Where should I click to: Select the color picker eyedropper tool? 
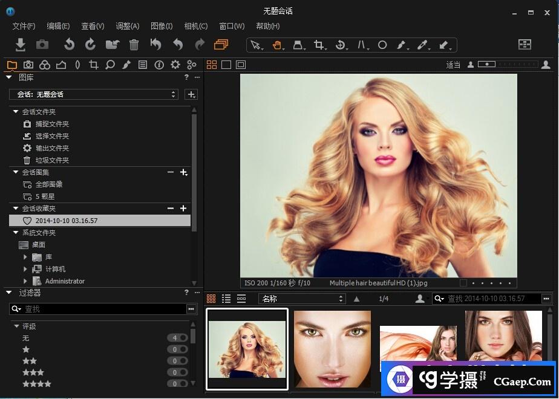422,45
